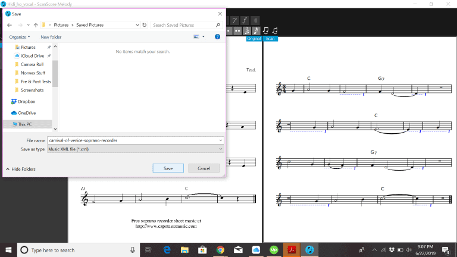Toggle single dot note modifier
This screenshot has height=257, width=457.
(x=228, y=30)
